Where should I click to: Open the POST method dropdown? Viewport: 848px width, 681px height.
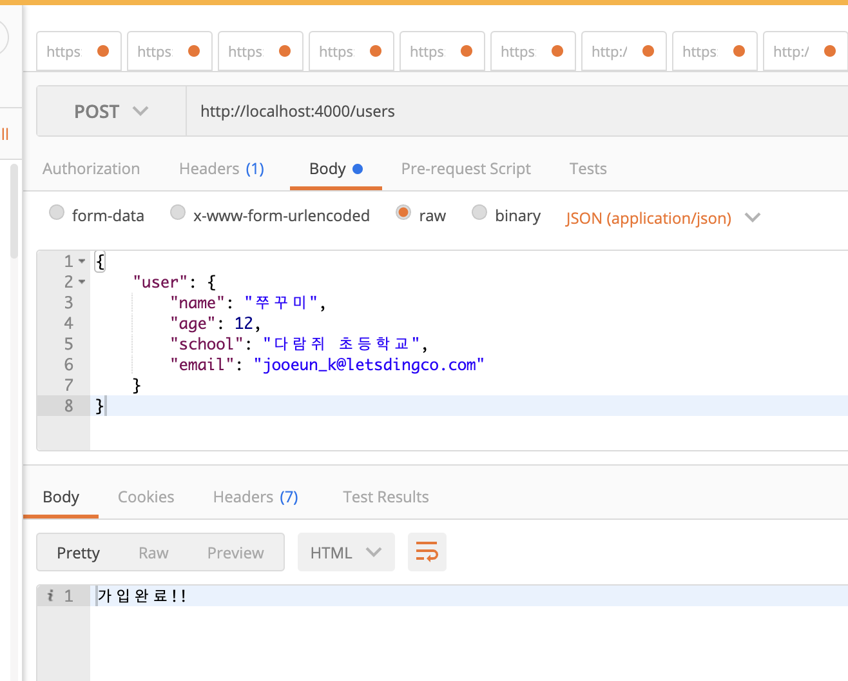pos(111,112)
